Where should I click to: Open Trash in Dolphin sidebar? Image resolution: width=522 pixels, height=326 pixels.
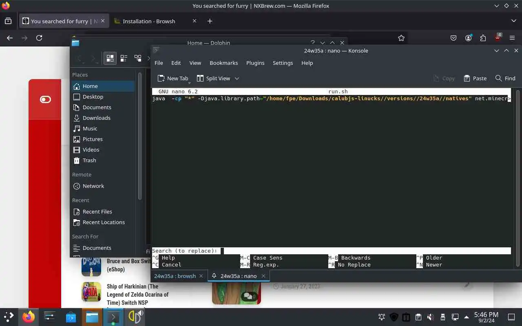click(x=103, y=160)
